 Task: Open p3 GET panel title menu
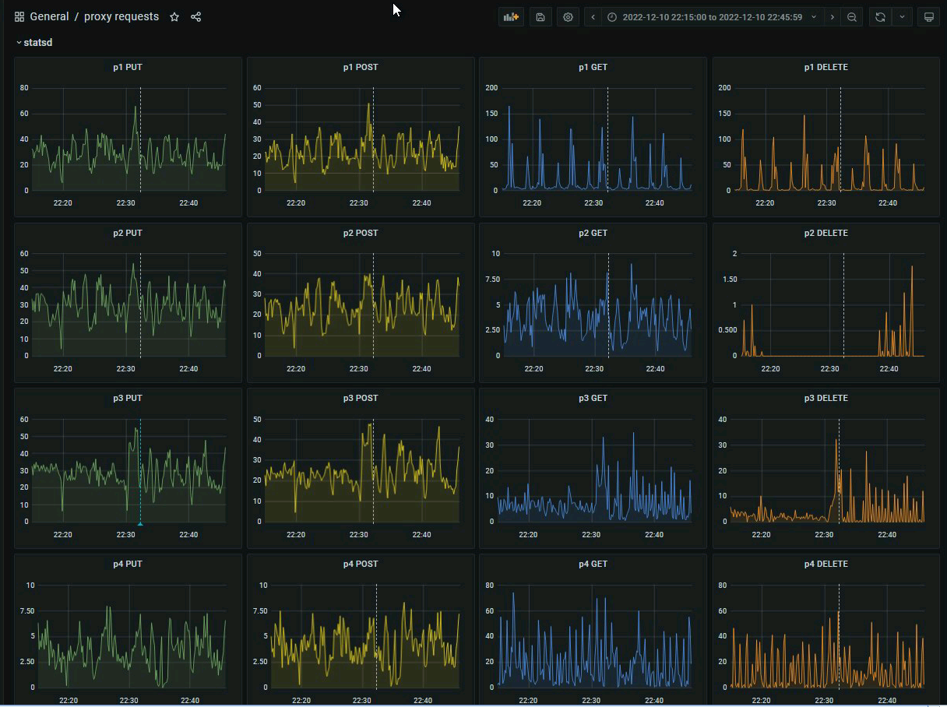pyautogui.click(x=593, y=398)
